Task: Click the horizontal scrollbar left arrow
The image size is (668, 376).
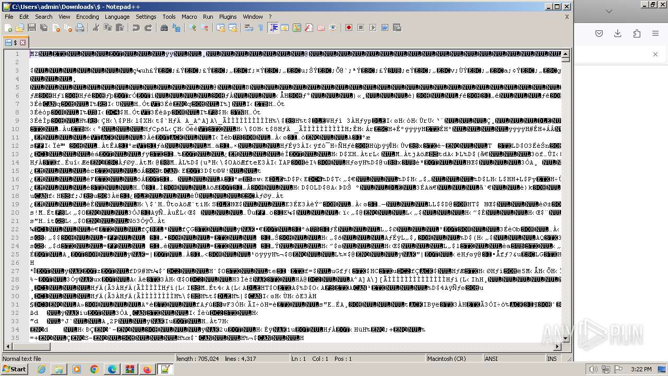Action: 8,346
